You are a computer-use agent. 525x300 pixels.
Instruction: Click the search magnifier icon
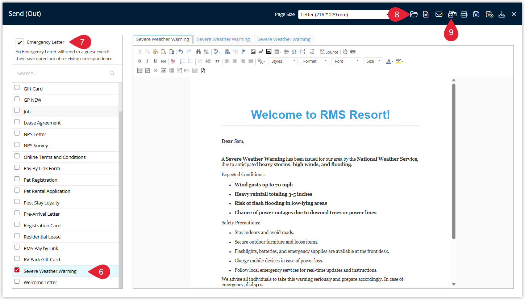112,73
